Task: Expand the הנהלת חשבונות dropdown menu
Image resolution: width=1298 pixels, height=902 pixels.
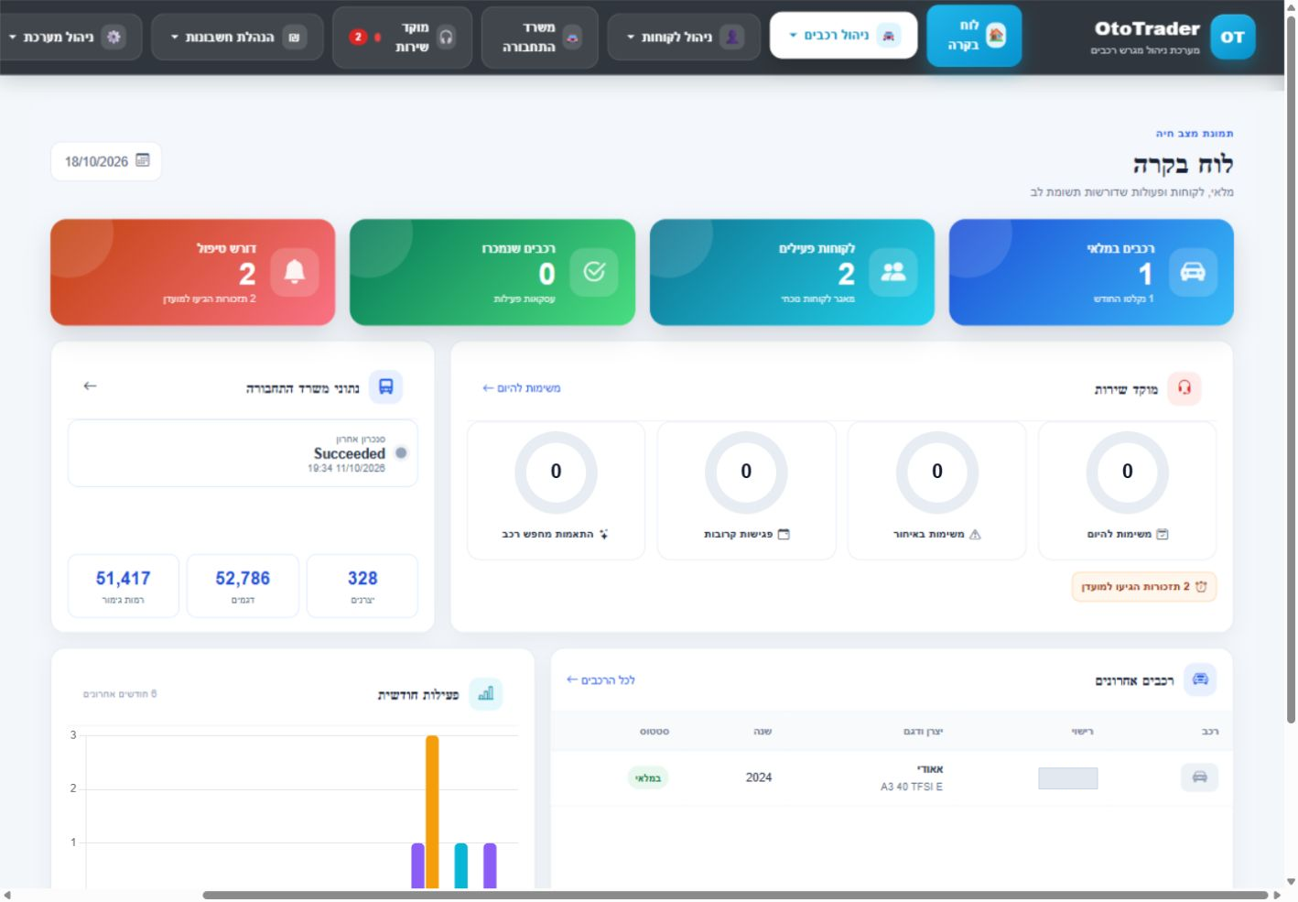Action: point(237,37)
